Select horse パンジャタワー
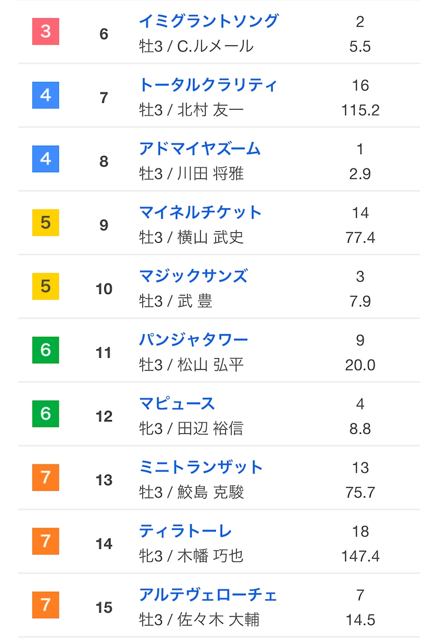 [x=193, y=340]
